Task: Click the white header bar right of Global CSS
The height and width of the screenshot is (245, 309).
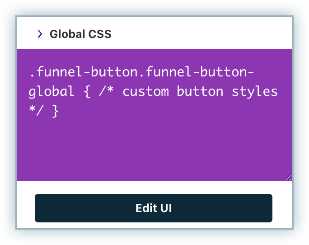Action: [x=203, y=34]
